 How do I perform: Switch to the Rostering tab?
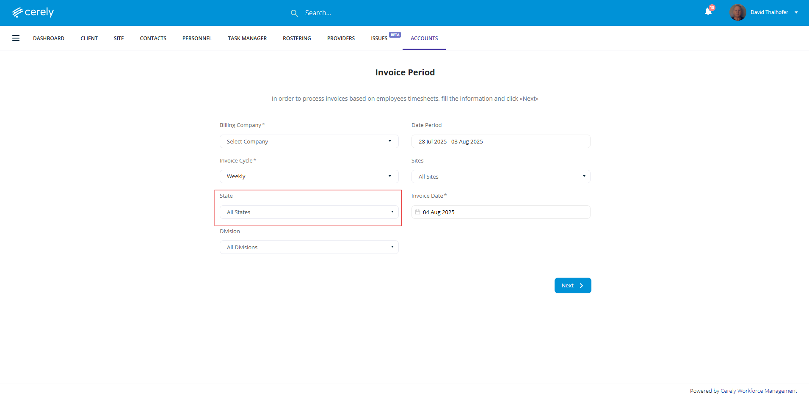[297, 38]
